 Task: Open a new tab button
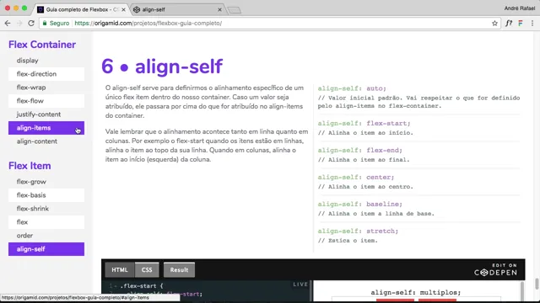[235, 10]
